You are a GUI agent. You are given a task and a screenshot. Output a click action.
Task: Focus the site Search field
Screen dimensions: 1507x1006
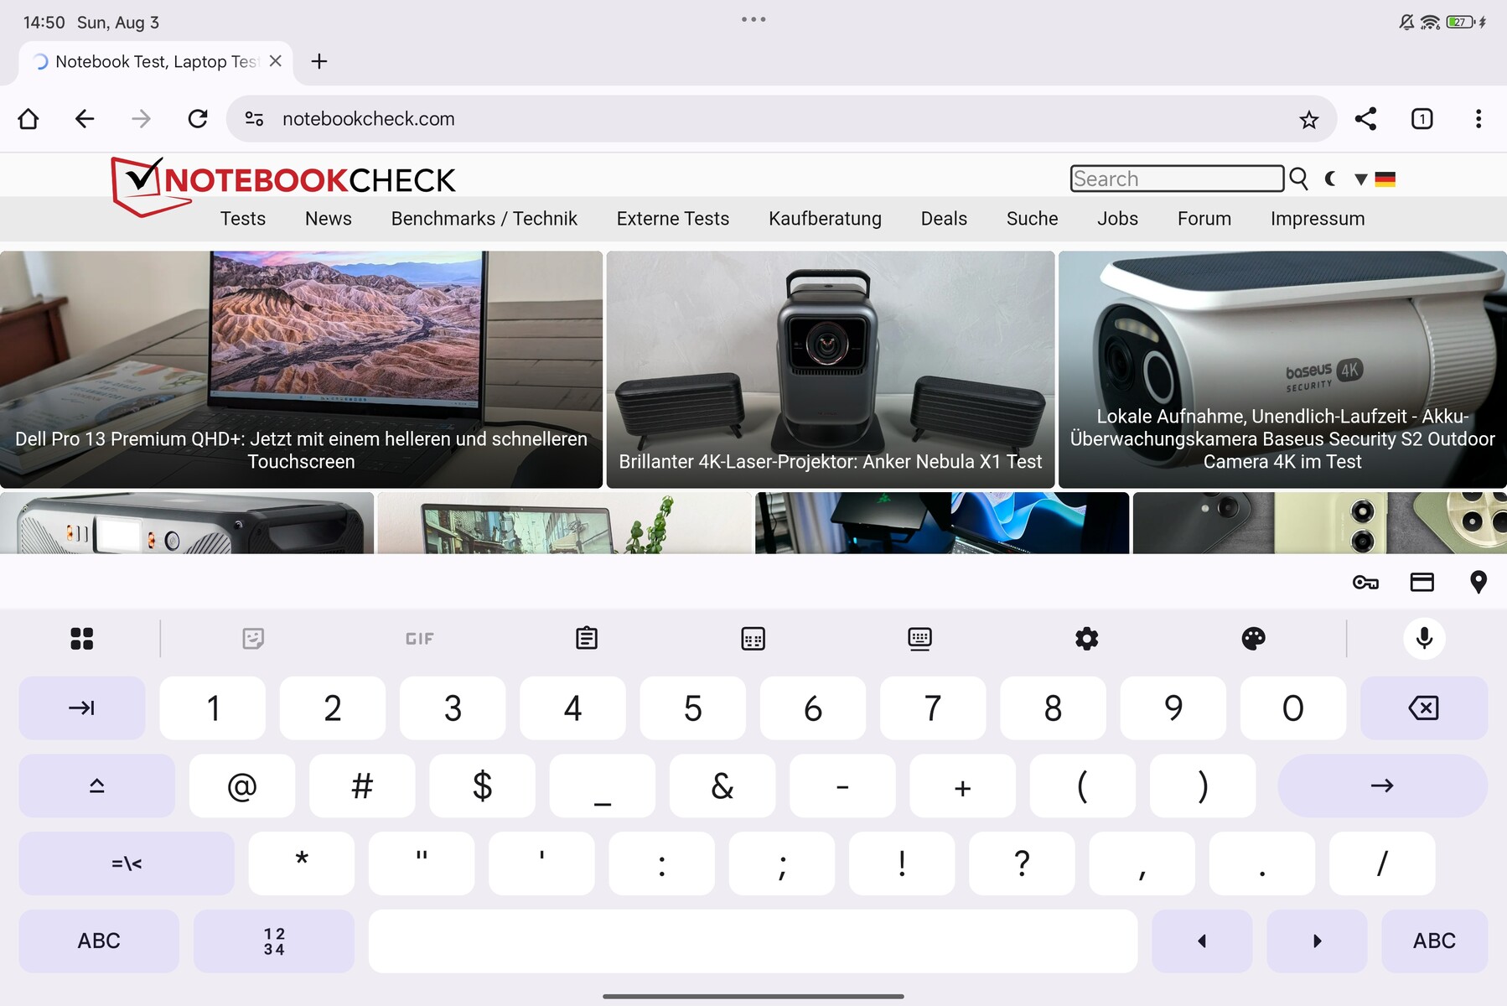point(1177,179)
